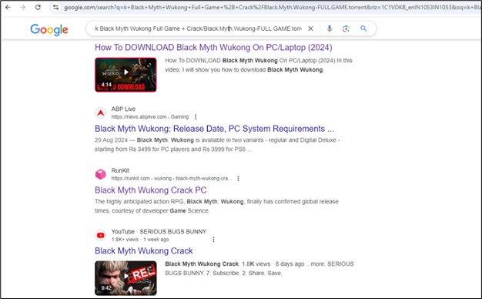
Task: Play the 0:42 crack video thumbnail
Action: coord(126,278)
